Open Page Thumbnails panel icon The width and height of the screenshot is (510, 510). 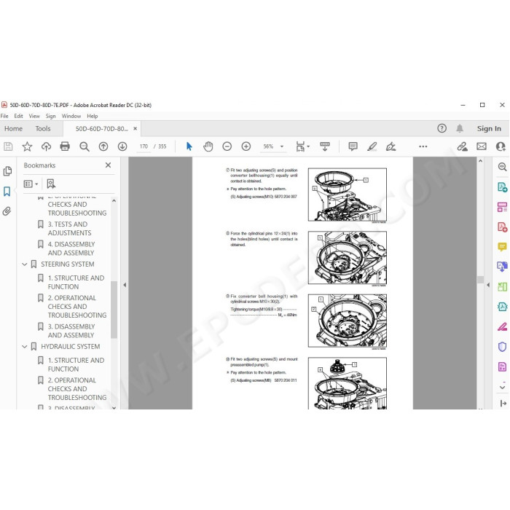tap(7, 171)
